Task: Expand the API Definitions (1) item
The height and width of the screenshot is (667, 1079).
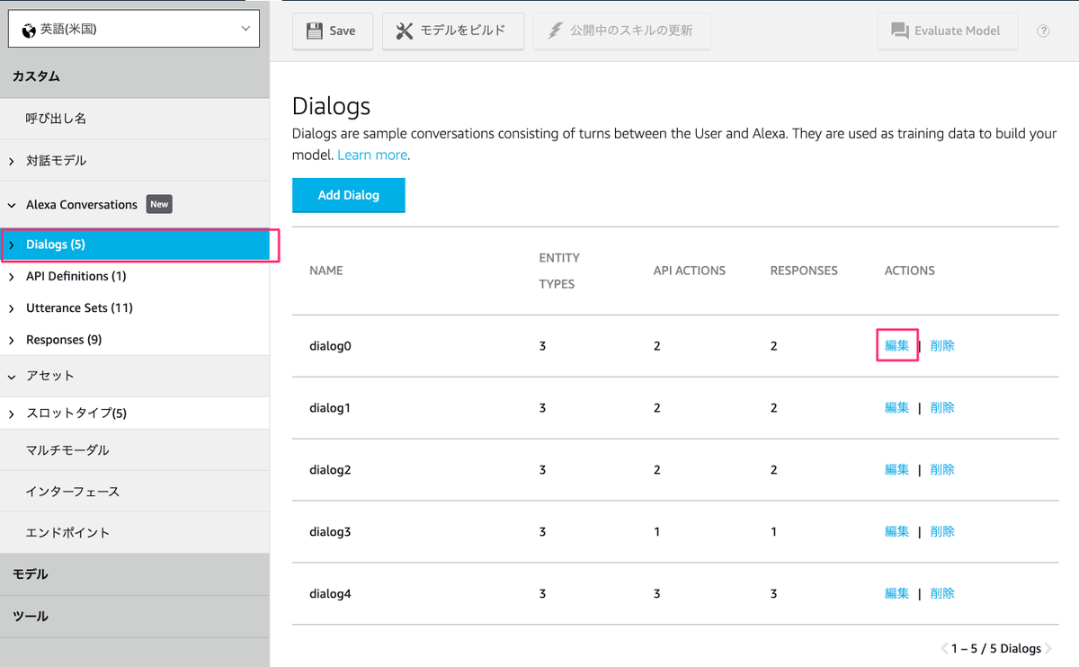Action: (13, 277)
